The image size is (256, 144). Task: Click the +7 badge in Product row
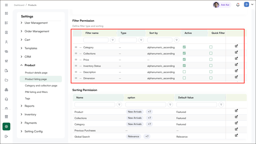tap(149, 112)
